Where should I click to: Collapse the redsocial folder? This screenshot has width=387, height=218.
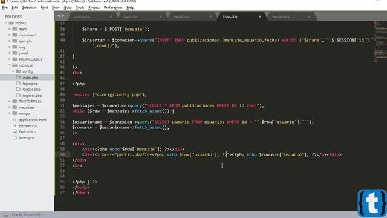coord(10,65)
